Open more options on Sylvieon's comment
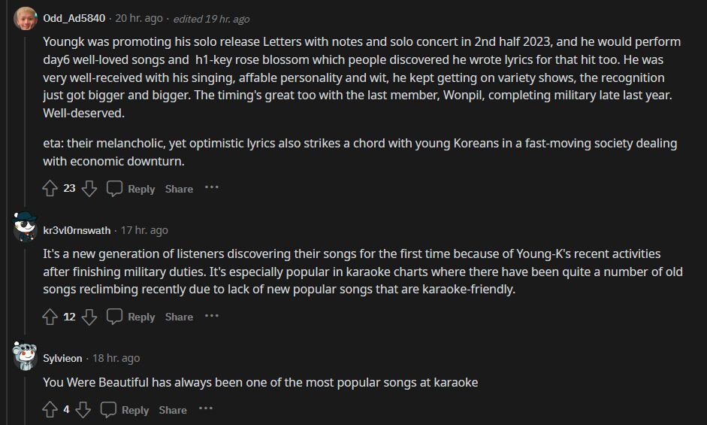 click(x=206, y=409)
